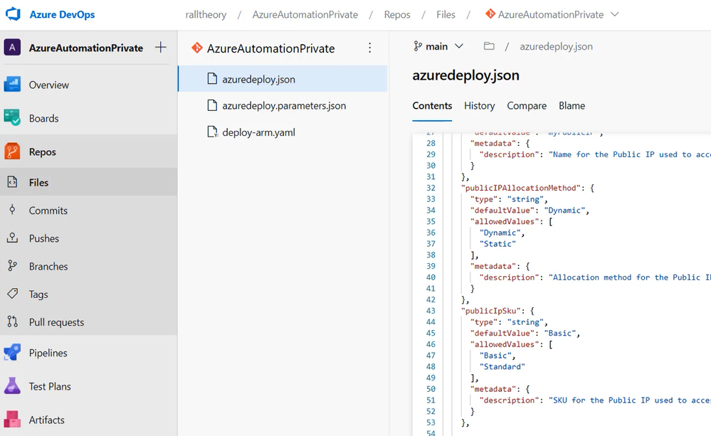This screenshot has width=711, height=436.
Task: Open the more actions menu for the repository
Action: coord(370,48)
